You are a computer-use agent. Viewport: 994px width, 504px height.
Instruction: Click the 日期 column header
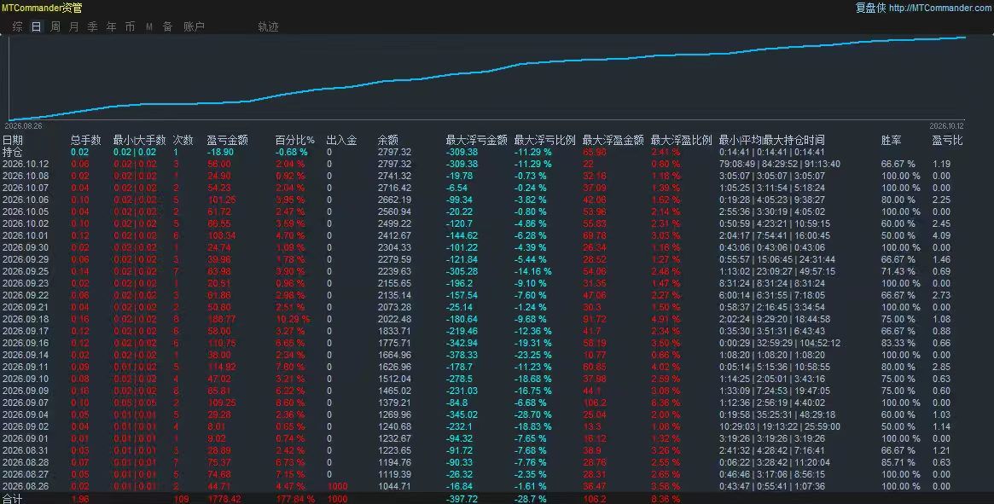point(13,140)
